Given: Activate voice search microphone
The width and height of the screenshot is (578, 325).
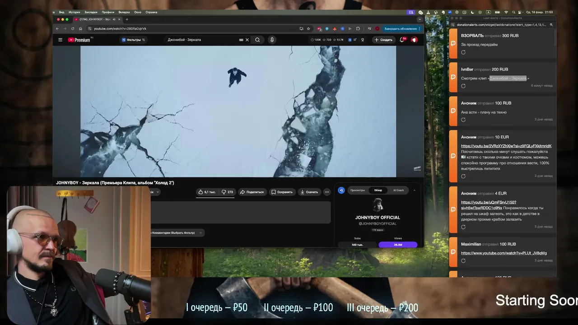Looking at the screenshot, I should coord(272,40).
